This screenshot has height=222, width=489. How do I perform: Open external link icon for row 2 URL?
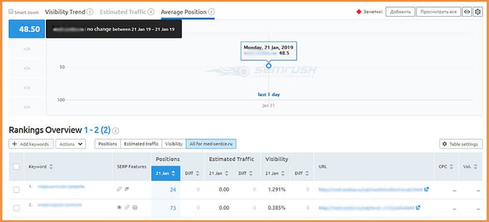click(417, 207)
